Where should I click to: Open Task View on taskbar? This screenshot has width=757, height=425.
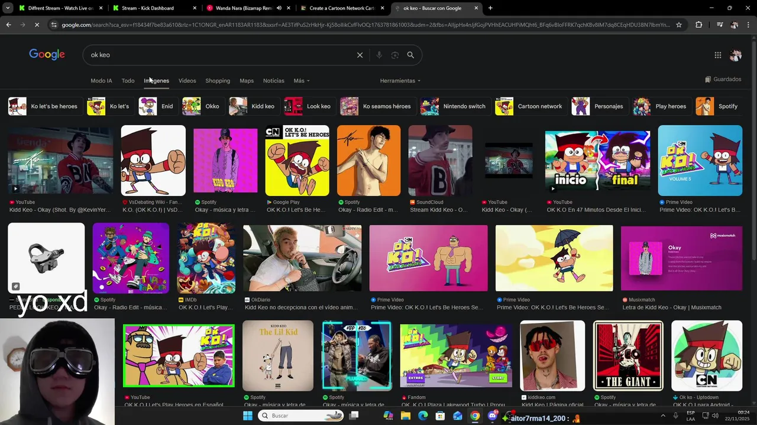tap(354, 416)
